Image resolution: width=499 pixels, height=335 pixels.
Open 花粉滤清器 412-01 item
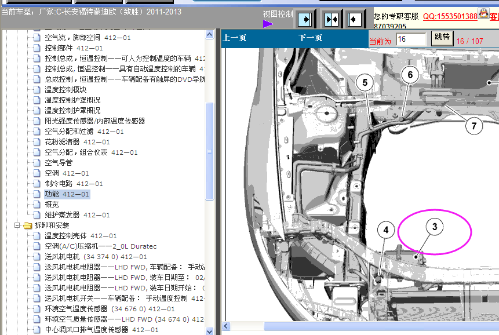(x=77, y=142)
